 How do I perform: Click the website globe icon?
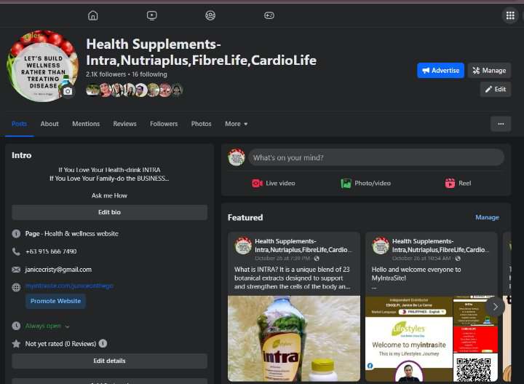tap(16, 287)
